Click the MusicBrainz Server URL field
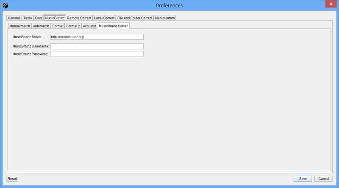This screenshot has height=188, width=339. pos(97,37)
